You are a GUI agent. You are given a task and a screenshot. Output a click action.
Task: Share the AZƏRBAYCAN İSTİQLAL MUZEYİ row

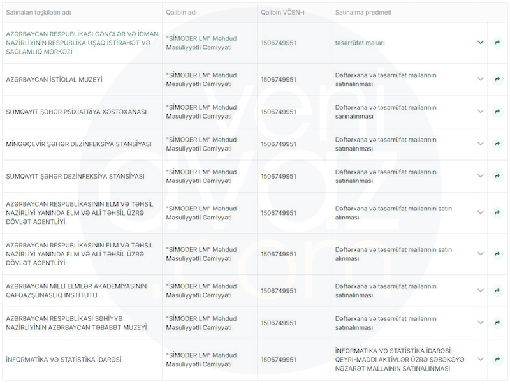[x=497, y=79]
